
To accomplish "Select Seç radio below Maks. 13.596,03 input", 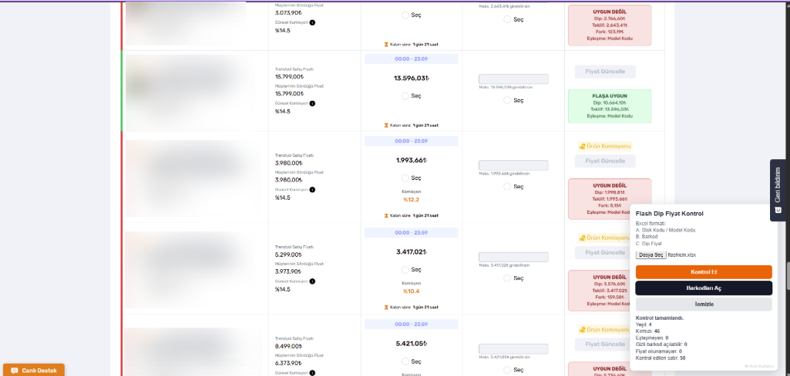I will pyautogui.click(x=507, y=100).
